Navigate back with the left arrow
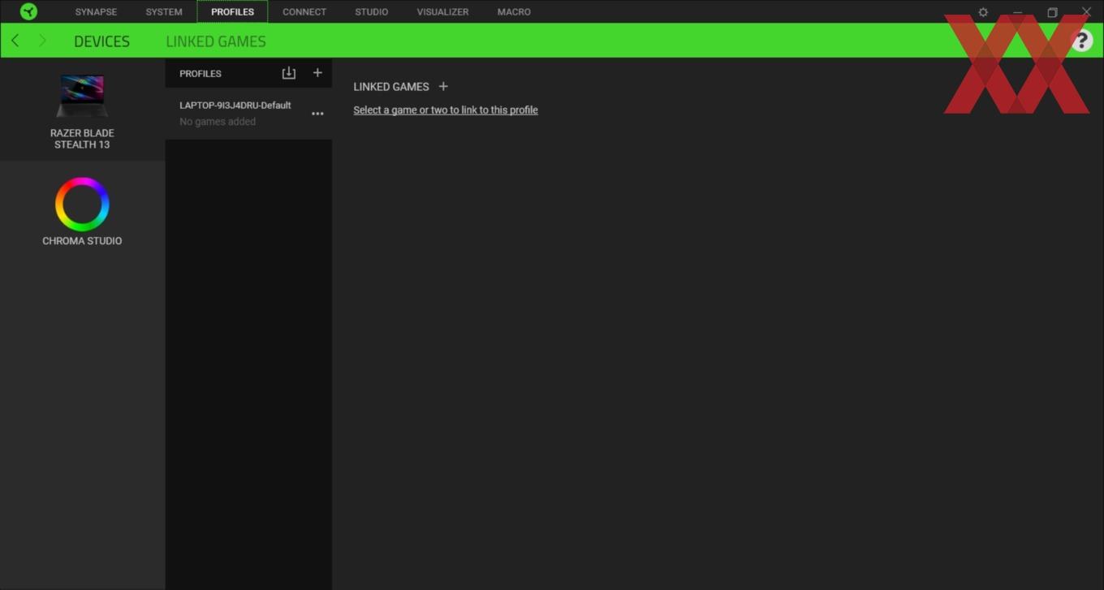Image resolution: width=1104 pixels, height=590 pixels. click(15, 41)
